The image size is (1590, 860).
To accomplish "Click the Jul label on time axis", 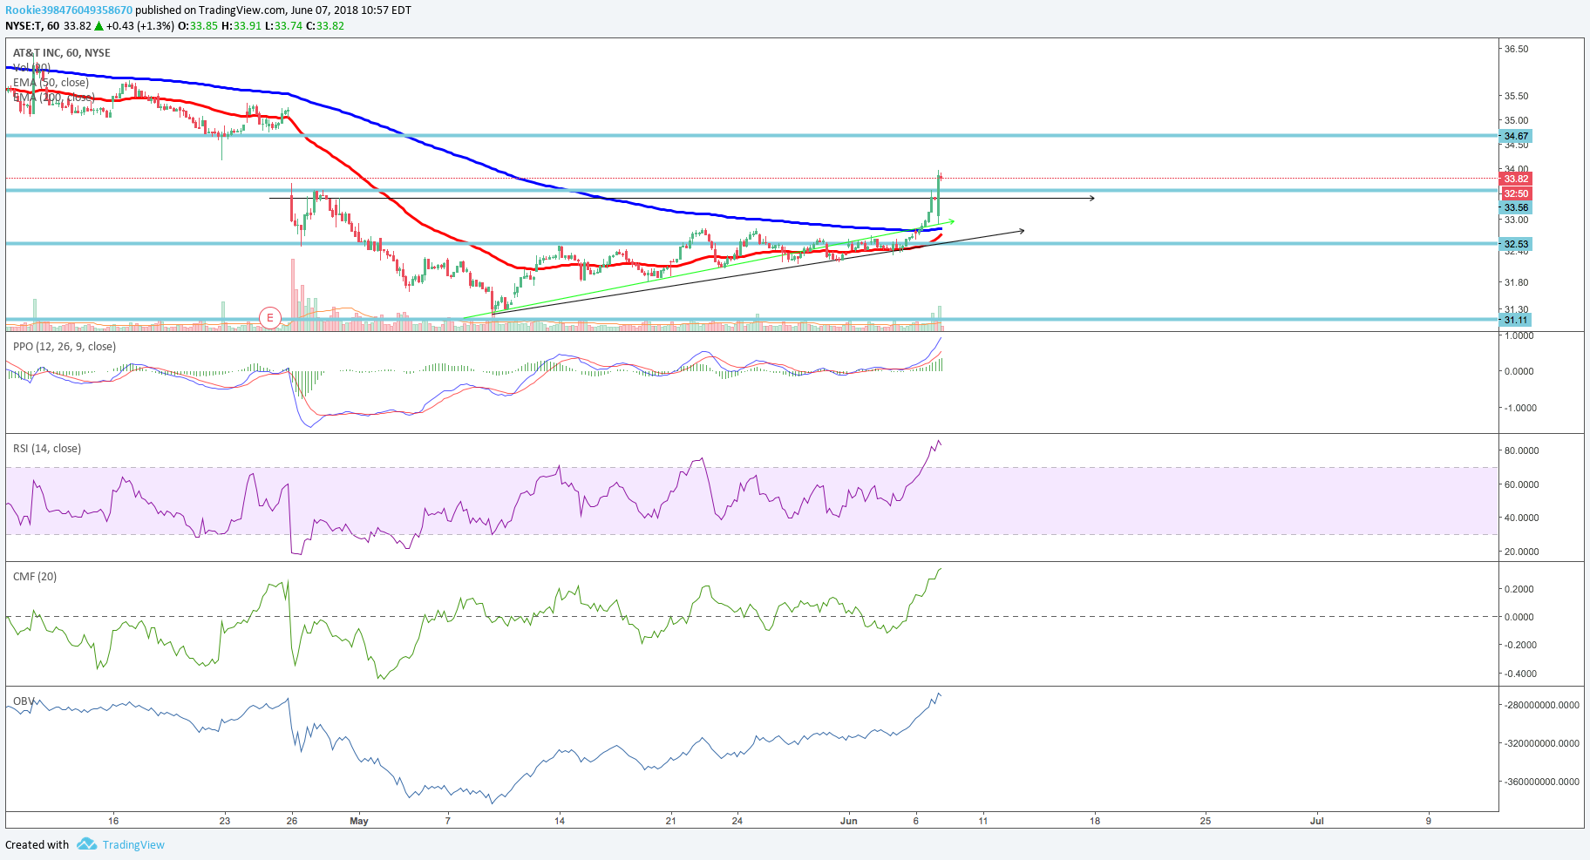I will pyautogui.click(x=1317, y=821).
